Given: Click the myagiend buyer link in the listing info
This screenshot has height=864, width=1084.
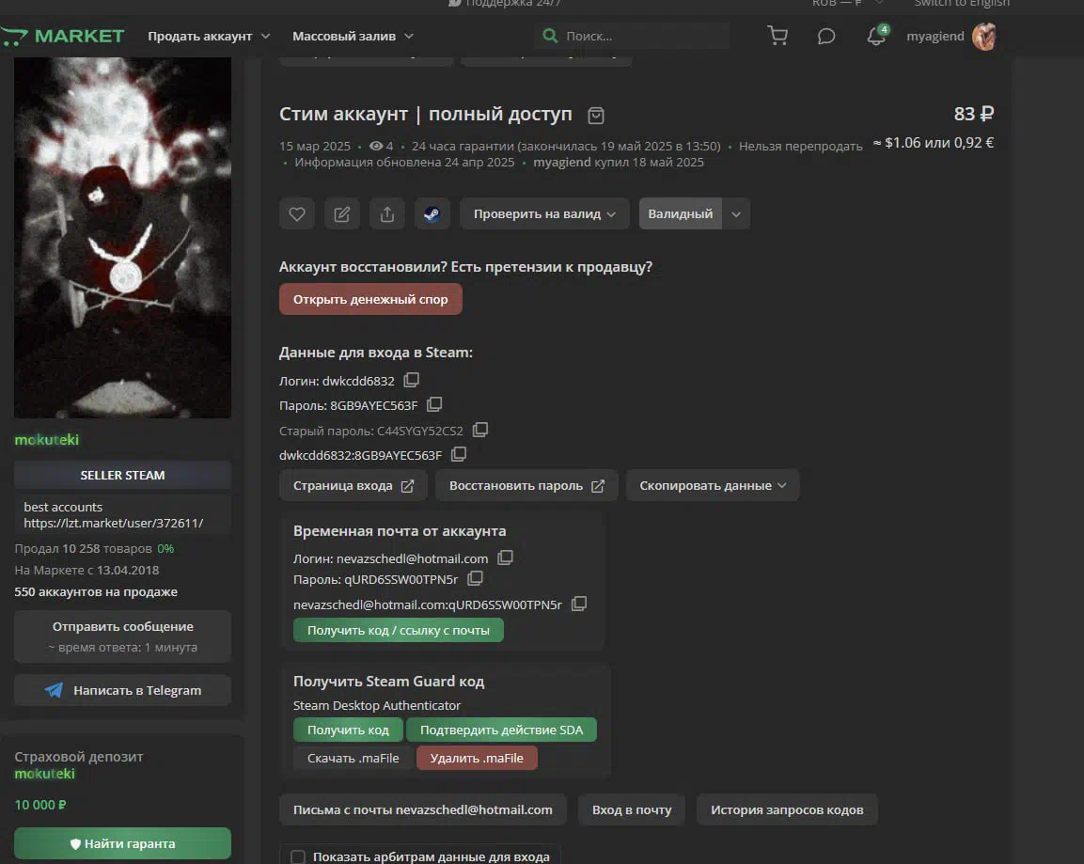Looking at the screenshot, I should coord(562,163).
